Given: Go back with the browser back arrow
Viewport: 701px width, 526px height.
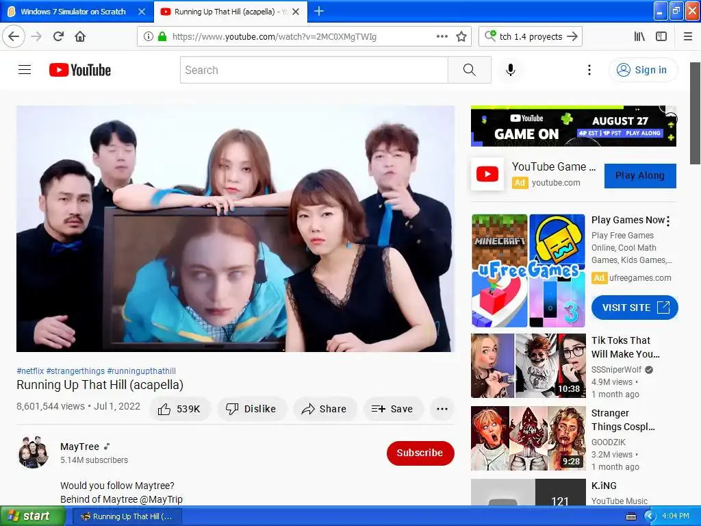Looking at the screenshot, I should point(14,36).
